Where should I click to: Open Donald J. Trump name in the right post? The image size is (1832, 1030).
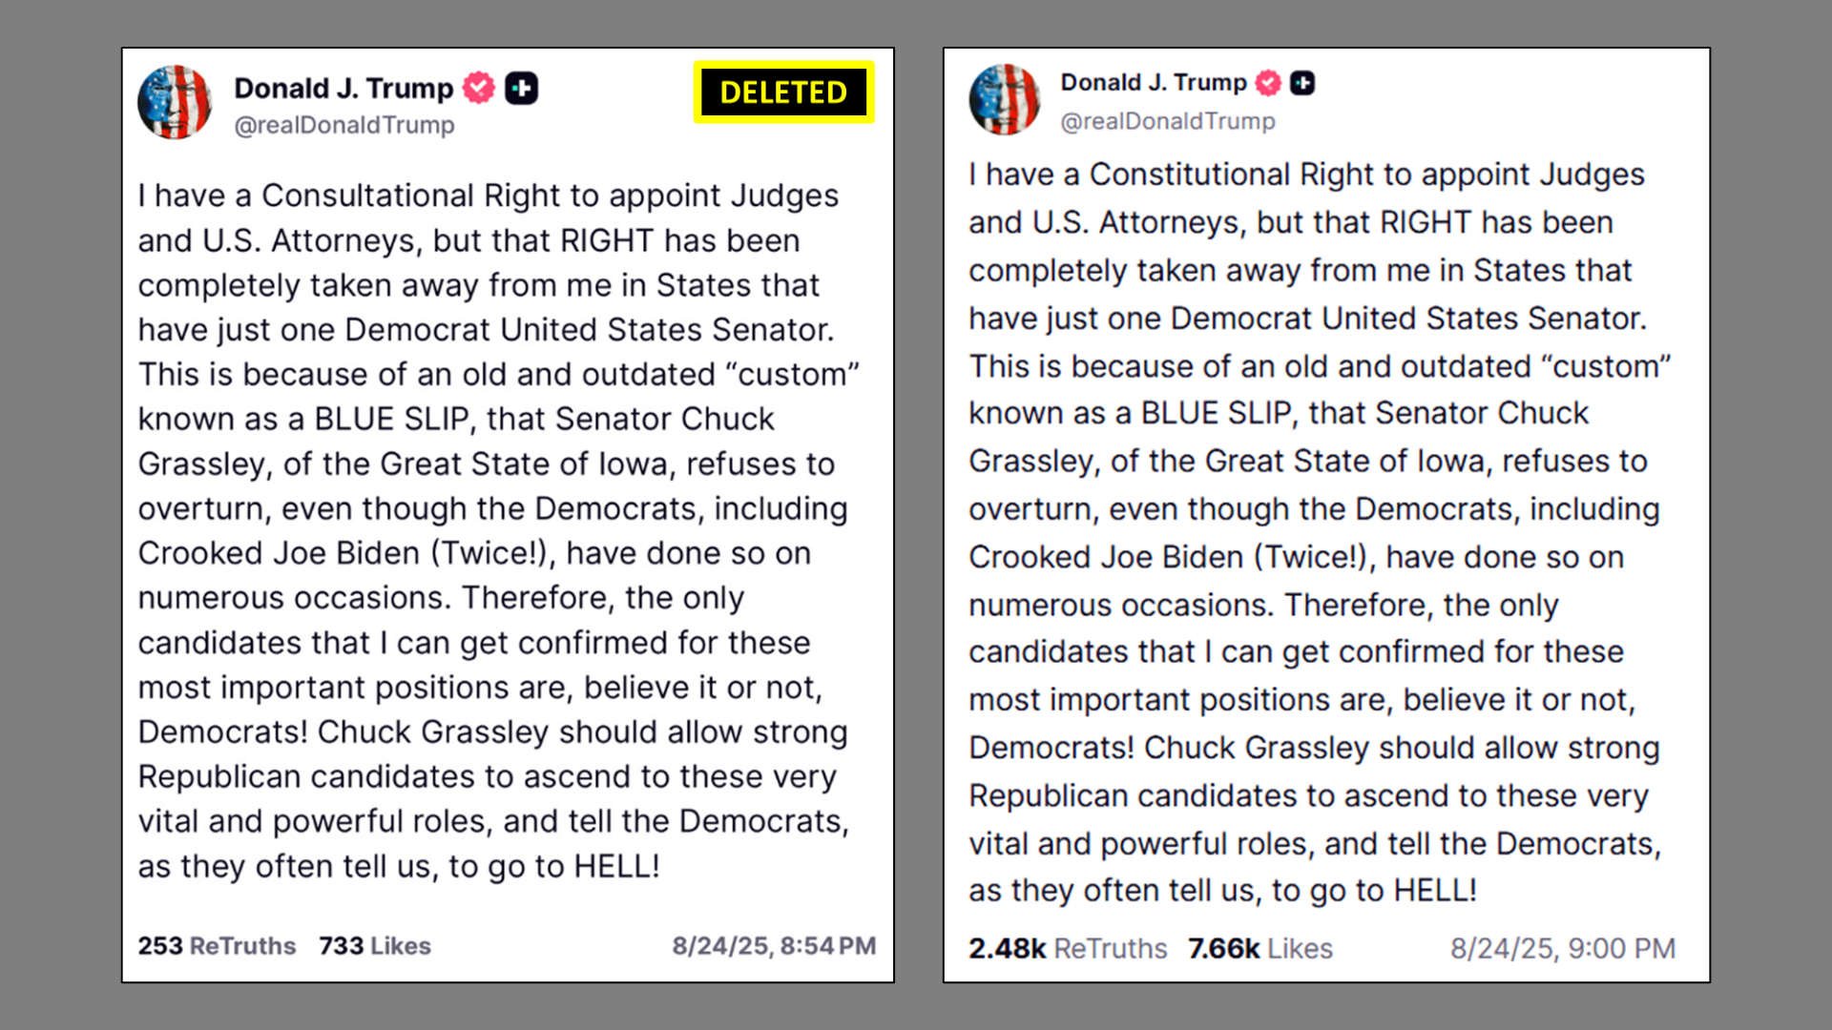point(1154,83)
